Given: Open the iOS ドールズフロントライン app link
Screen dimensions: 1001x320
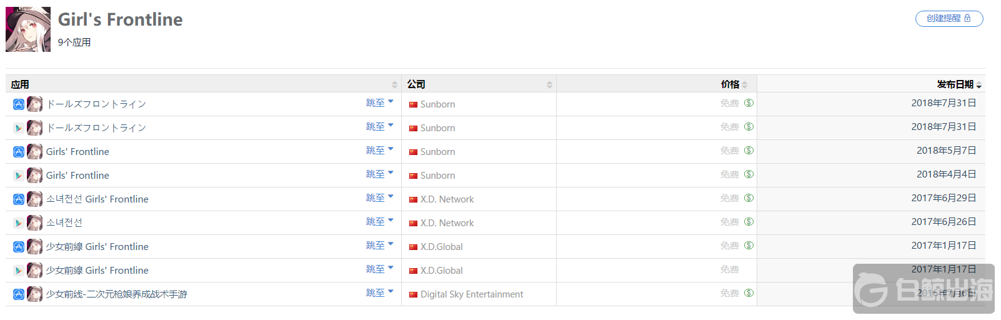Looking at the screenshot, I should 96,104.
